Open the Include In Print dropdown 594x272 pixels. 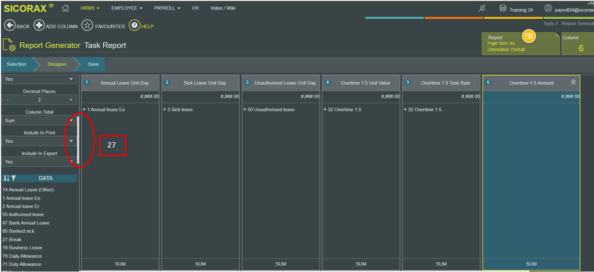(39, 141)
